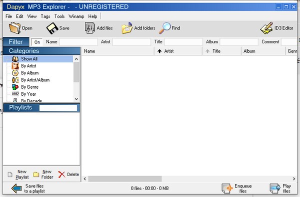Click the file list horizontal scrollbar thumb
The width and height of the screenshot is (300, 197).
[x=125, y=179]
